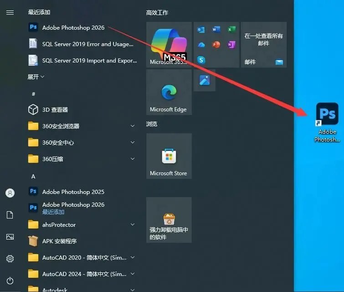Expand the AutoCAD 2024 folder chevron

coord(133,274)
